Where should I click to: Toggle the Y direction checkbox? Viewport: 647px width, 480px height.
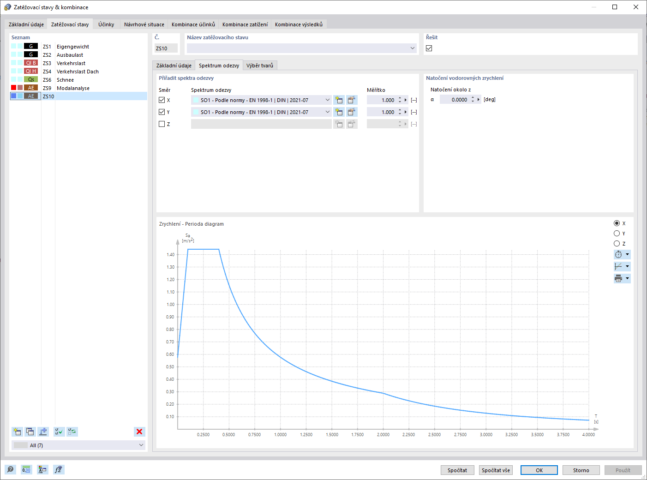point(162,112)
